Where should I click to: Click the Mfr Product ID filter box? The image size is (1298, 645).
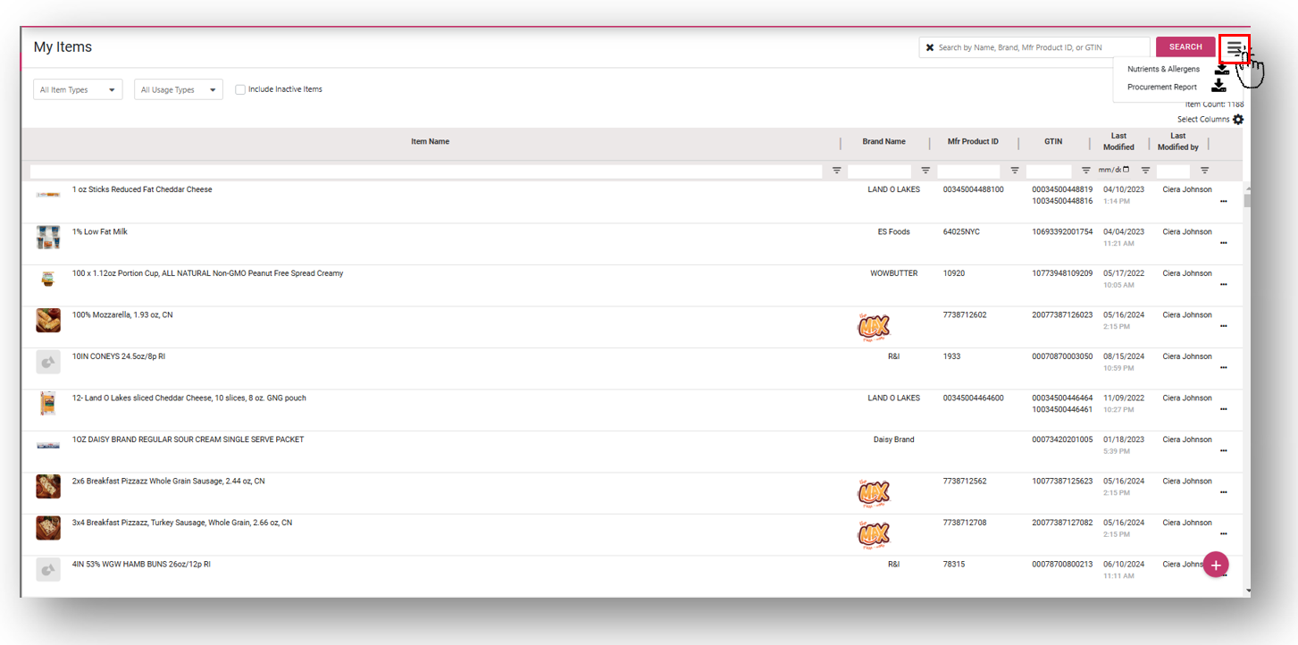tap(968, 171)
